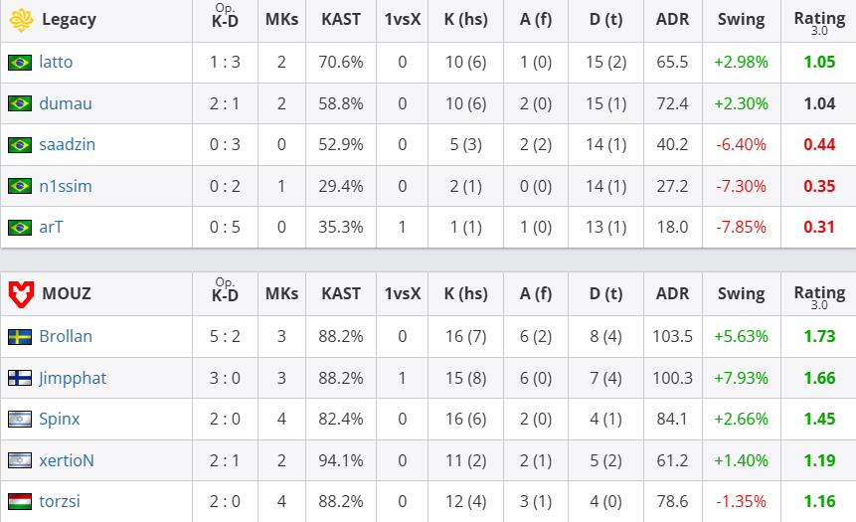Open saadzin's player page
The image size is (856, 522).
67,145
